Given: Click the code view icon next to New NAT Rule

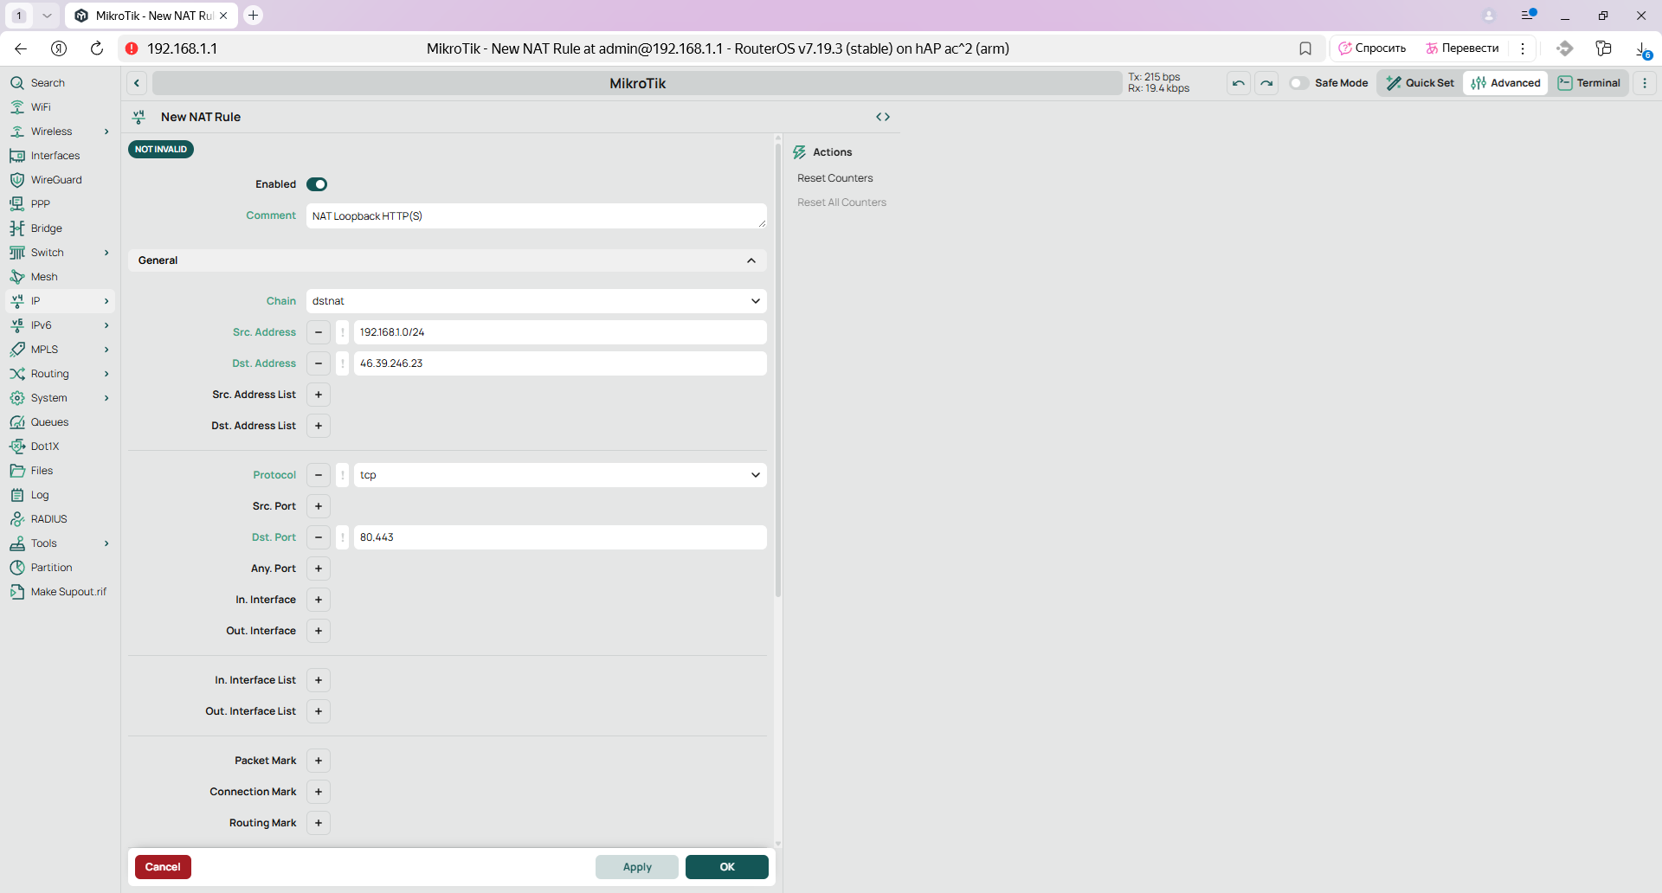Looking at the screenshot, I should point(883,117).
